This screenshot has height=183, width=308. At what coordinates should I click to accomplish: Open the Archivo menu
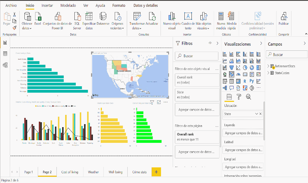point(11,5)
